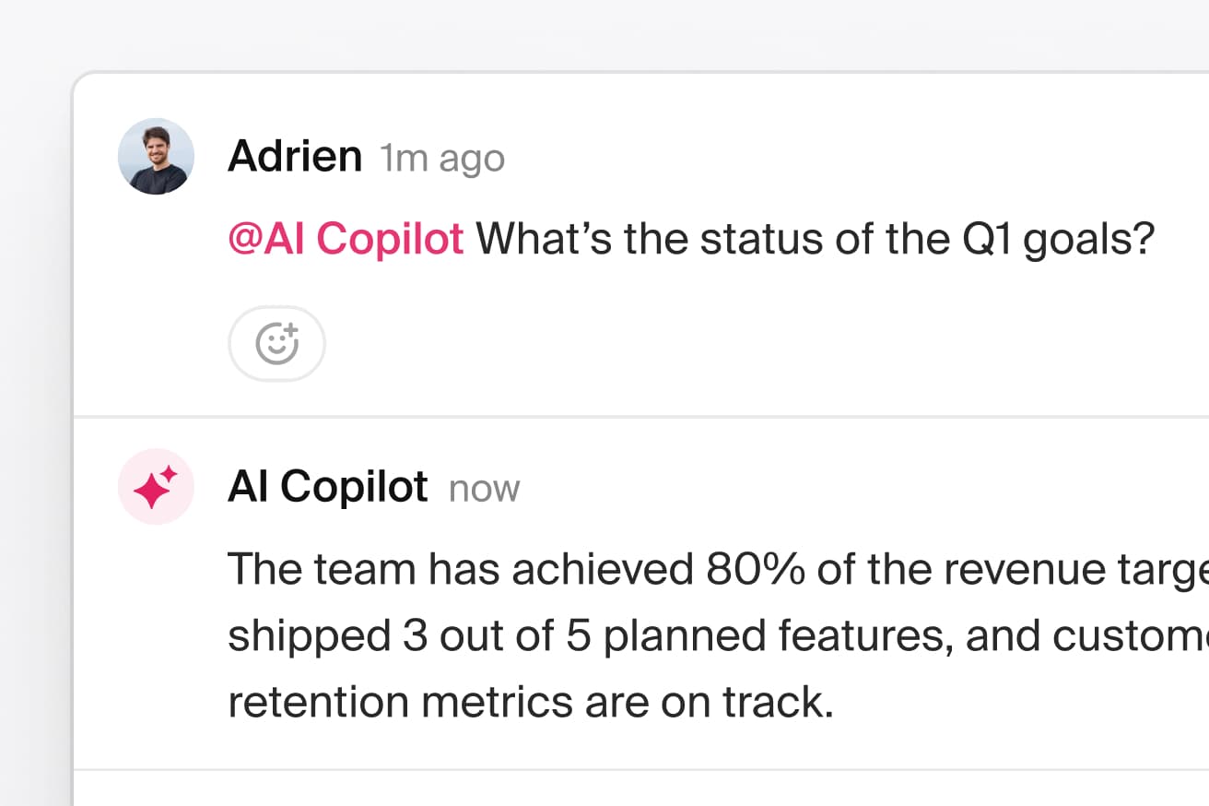The height and width of the screenshot is (806, 1209).
Task: Click the word "retention" in the reply
Action: [x=318, y=703]
